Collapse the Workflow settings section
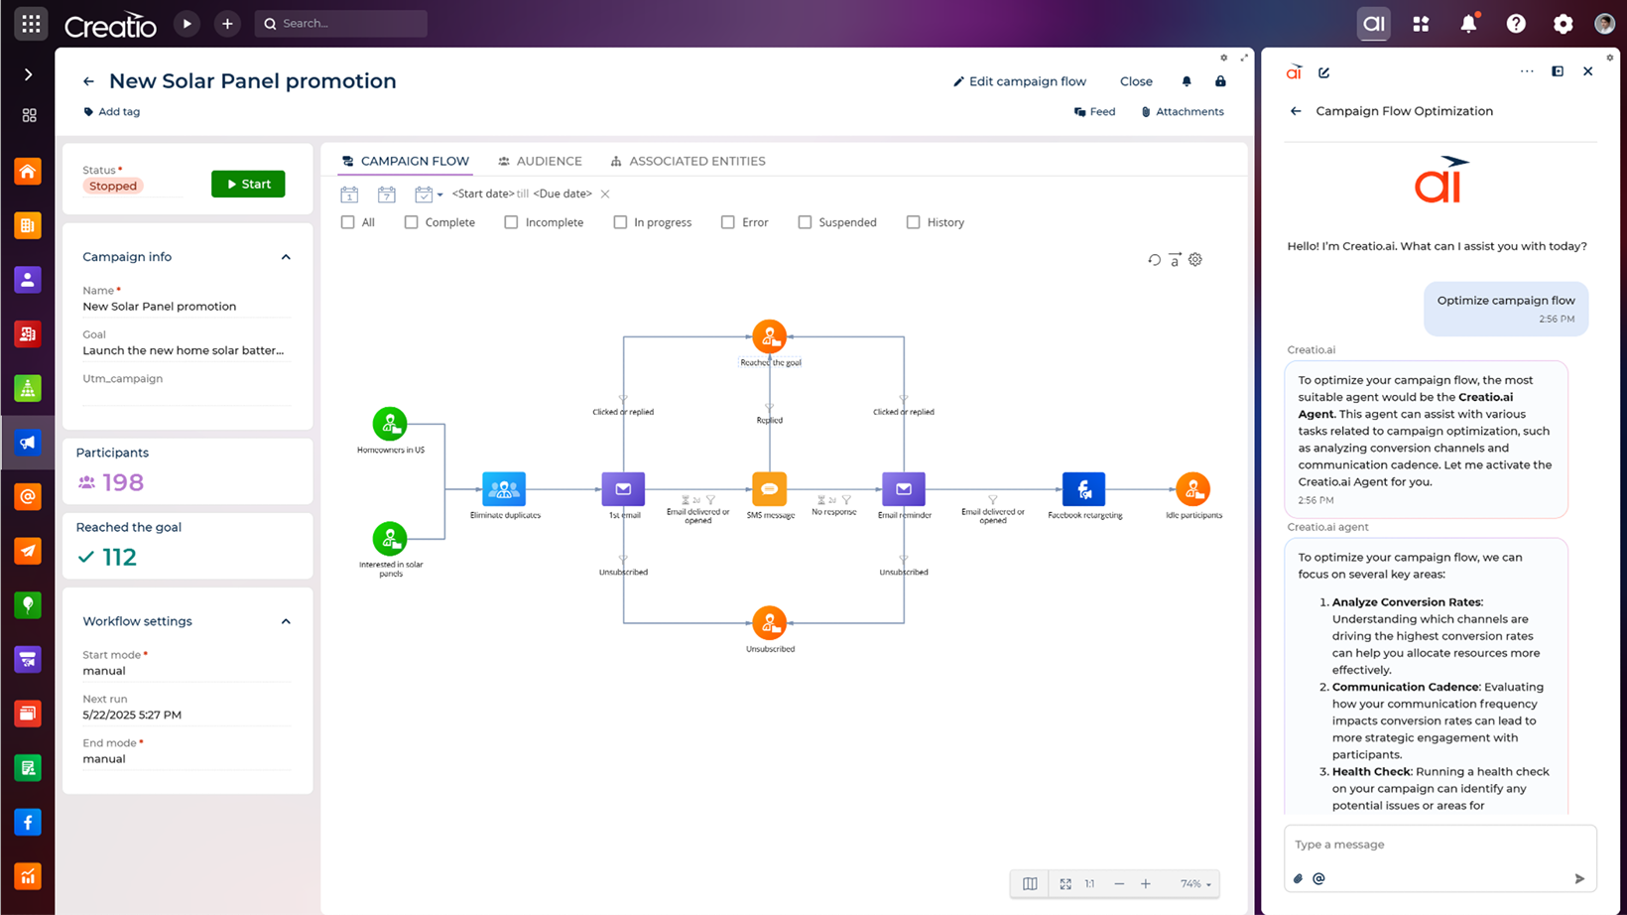1627x915 pixels. click(x=286, y=621)
